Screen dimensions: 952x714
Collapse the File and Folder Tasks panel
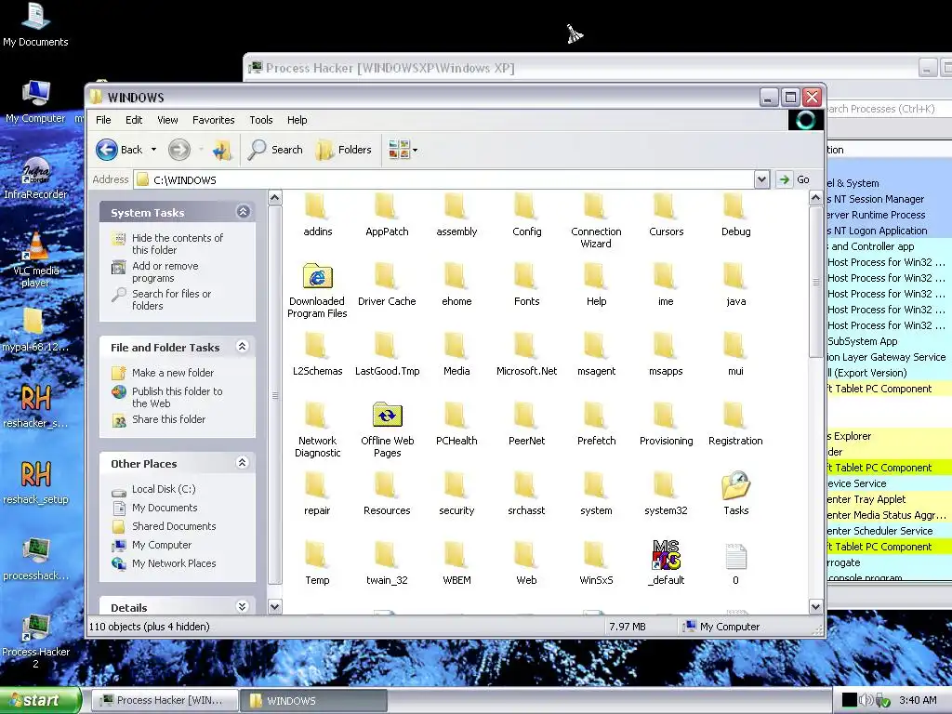tap(243, 347)
